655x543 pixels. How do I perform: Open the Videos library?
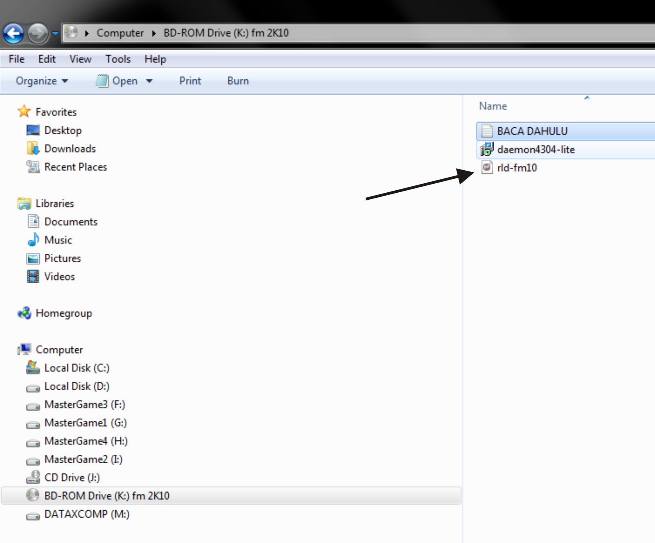click(59, 277)
